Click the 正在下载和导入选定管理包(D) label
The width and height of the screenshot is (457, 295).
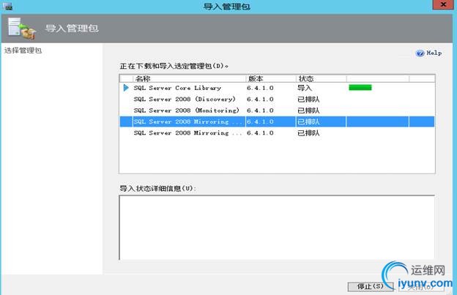coord(174,66)
